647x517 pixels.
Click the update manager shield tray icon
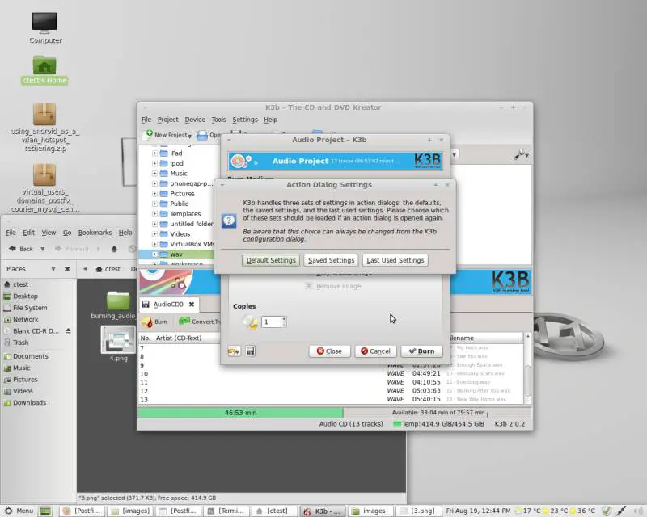(x=606, y=511)
